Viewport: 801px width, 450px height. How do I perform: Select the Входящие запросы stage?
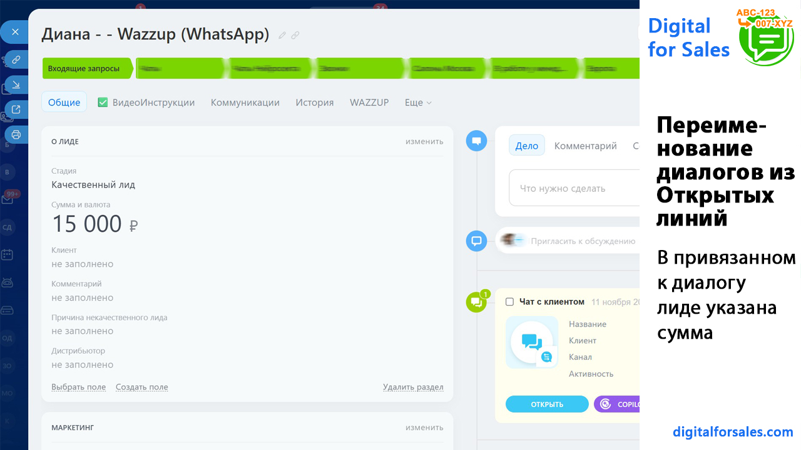click(85, 69)
